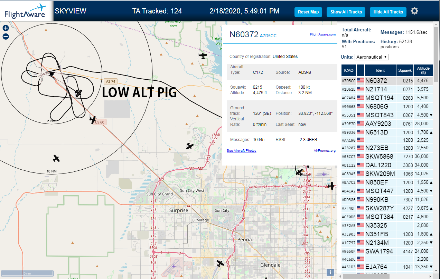
Task: Select N273EB row in aircraft table
Action: [x=387, y=148]
